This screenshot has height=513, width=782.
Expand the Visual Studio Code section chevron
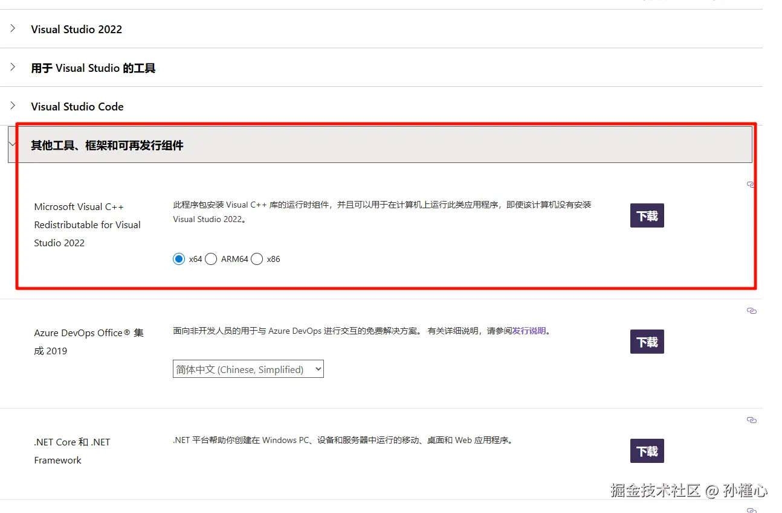(13, 106)
